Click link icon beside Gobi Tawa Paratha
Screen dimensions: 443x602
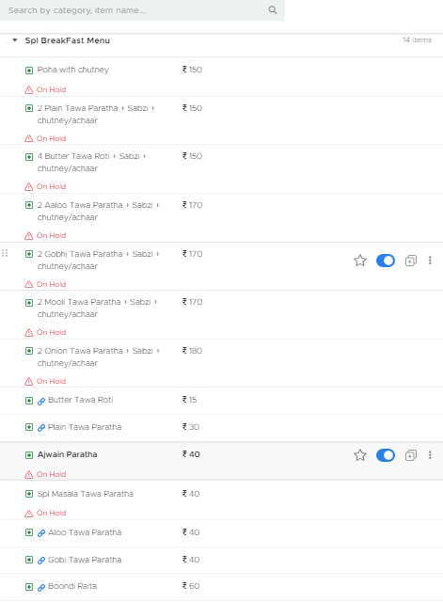coord(41,561)
